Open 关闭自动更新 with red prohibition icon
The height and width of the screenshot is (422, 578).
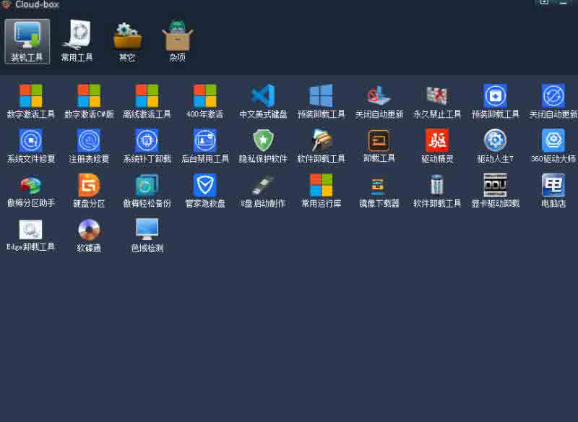pyautogui.click(x=379, y=100)
